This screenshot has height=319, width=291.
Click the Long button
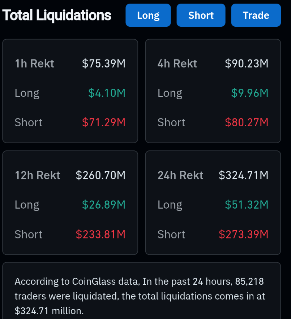(x=148, y=16)
